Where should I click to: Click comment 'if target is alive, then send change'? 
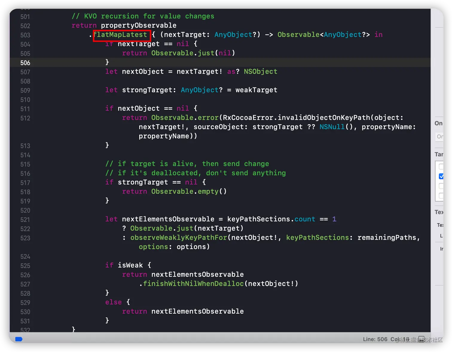pos(187,164)
